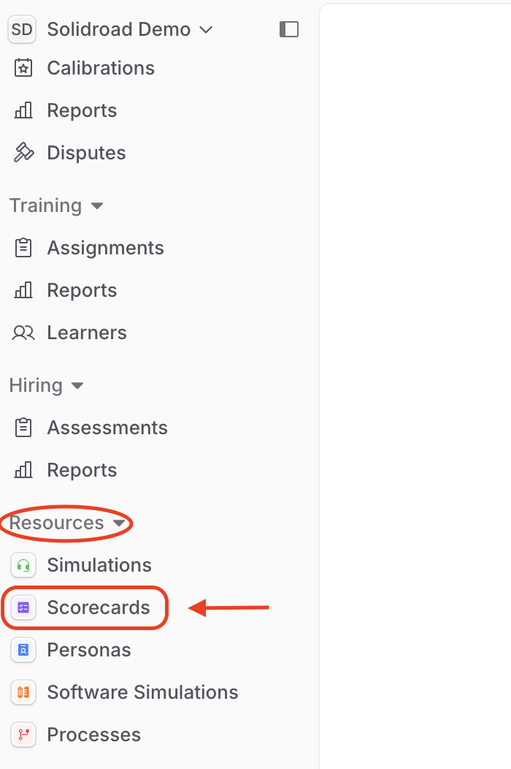
Task: Collapse the Hiring section
Action: coord(47,385)
